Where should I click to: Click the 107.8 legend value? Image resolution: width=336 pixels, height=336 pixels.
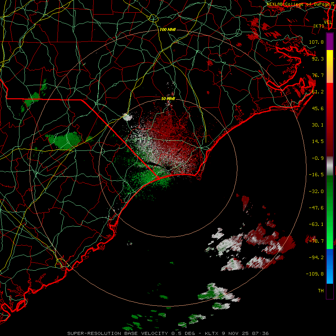pyautogui.click(x=316, y=42)
